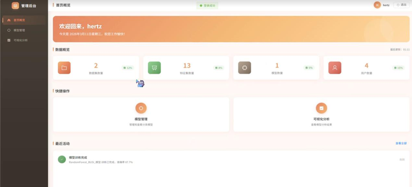Open the 模型管理 quick action card

(x=141, y=115)
